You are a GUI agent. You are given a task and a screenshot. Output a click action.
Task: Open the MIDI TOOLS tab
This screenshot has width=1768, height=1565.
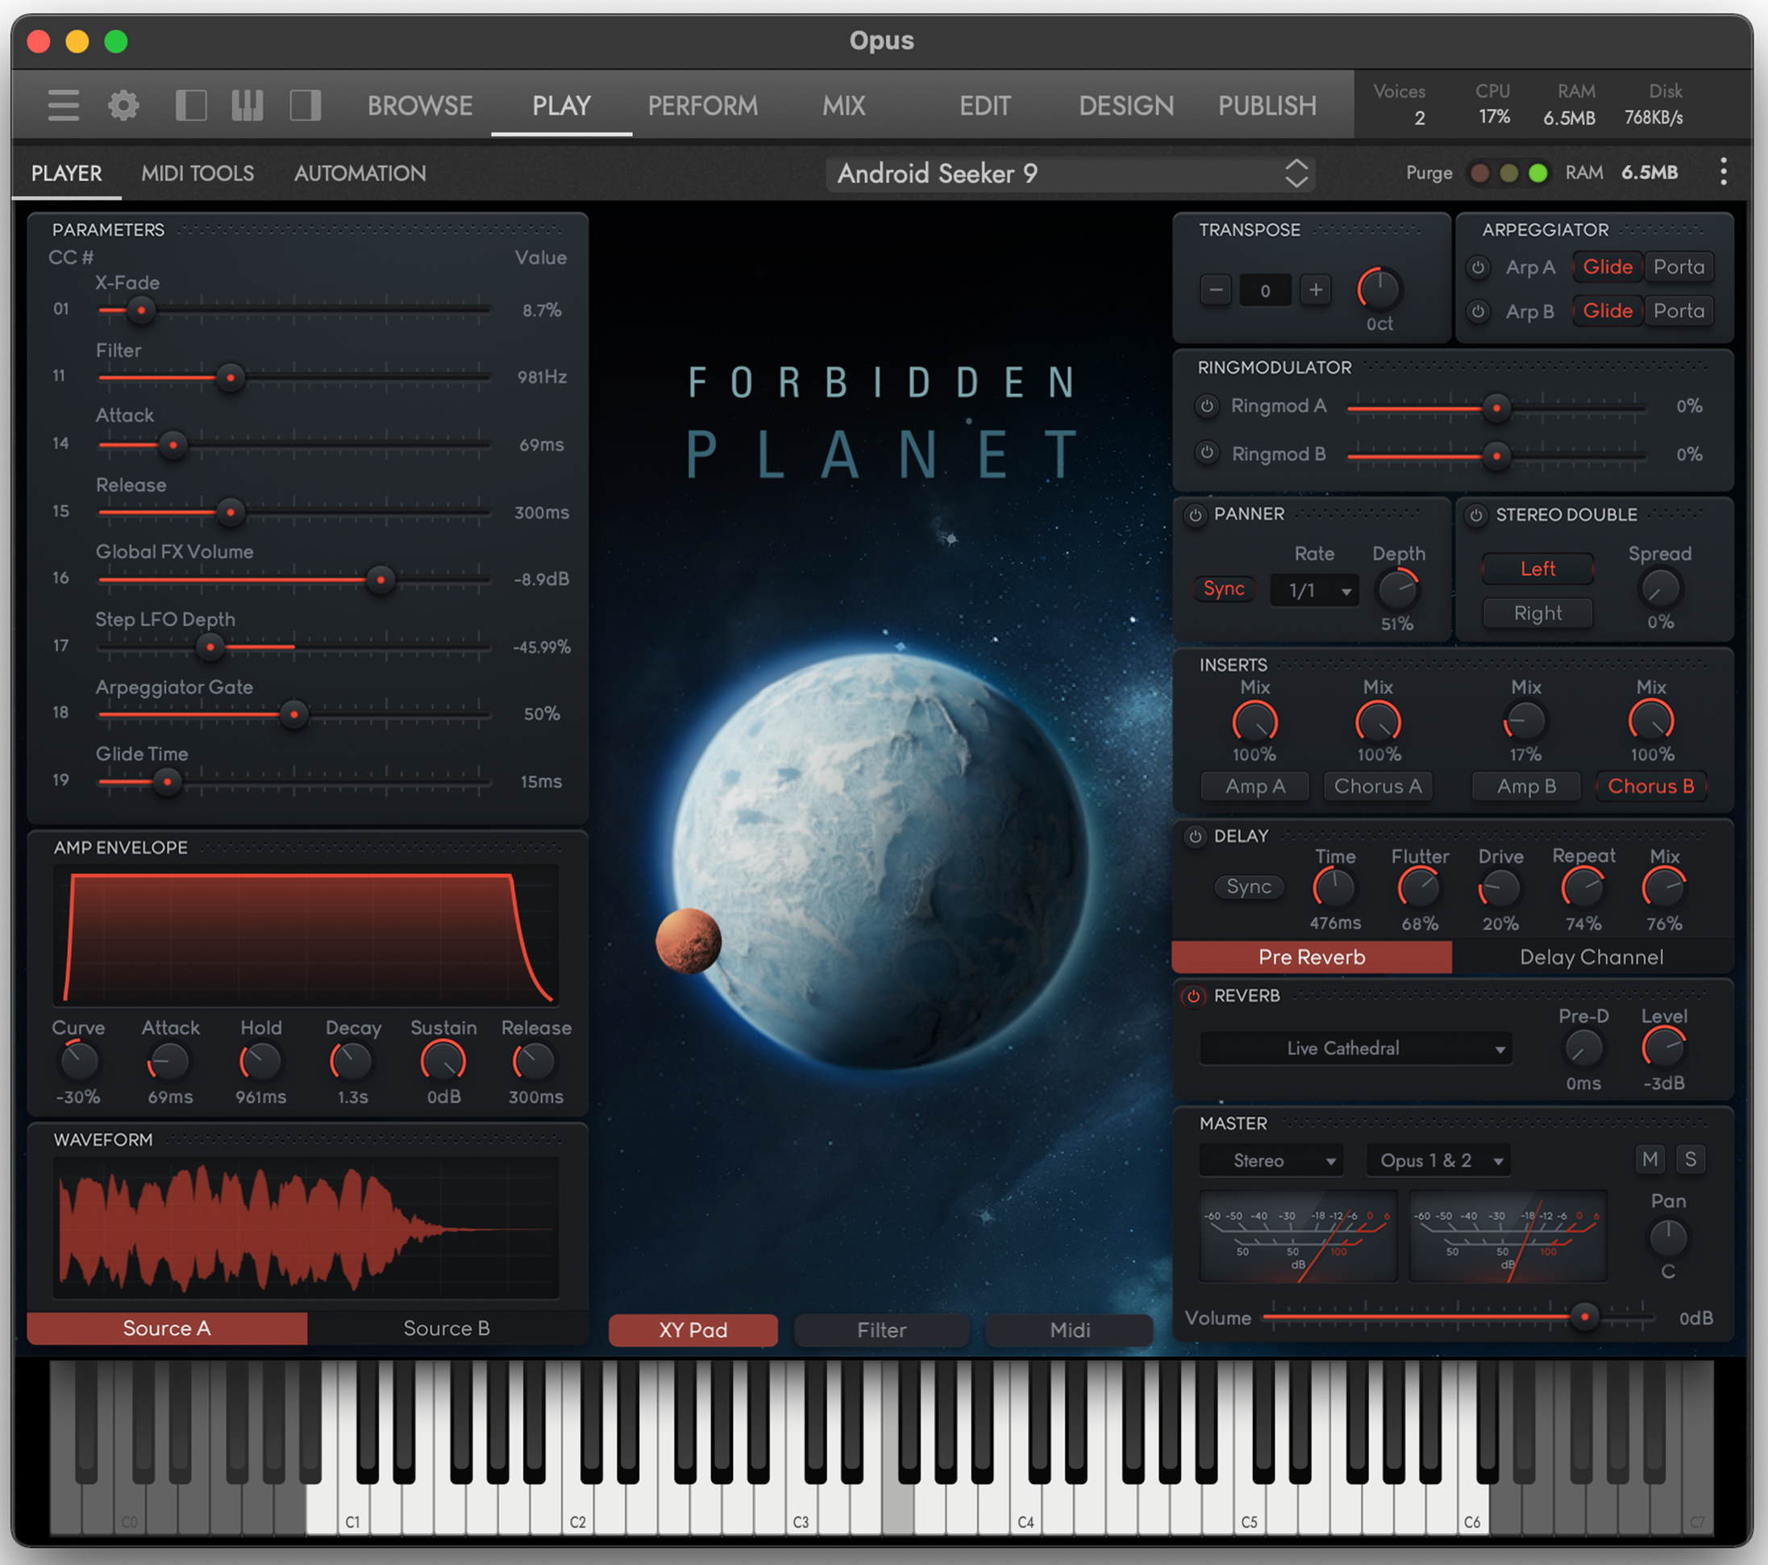point(198,173)
